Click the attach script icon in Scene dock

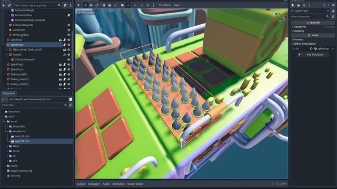65,5
